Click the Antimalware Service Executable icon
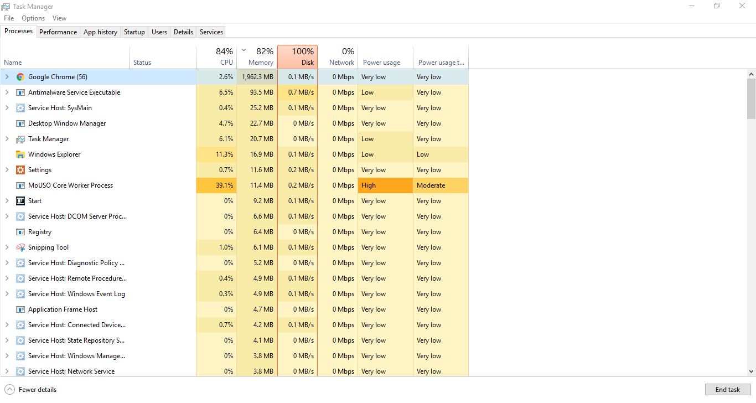The height and width of the screenshot is (403, 756). click(20, 92)
